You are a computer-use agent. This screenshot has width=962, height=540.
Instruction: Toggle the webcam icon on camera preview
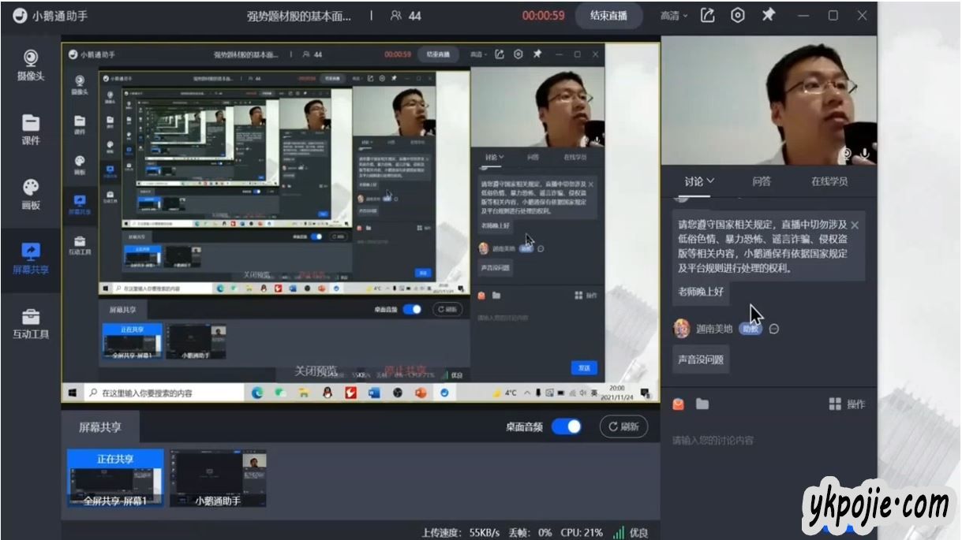coord(847,154)
